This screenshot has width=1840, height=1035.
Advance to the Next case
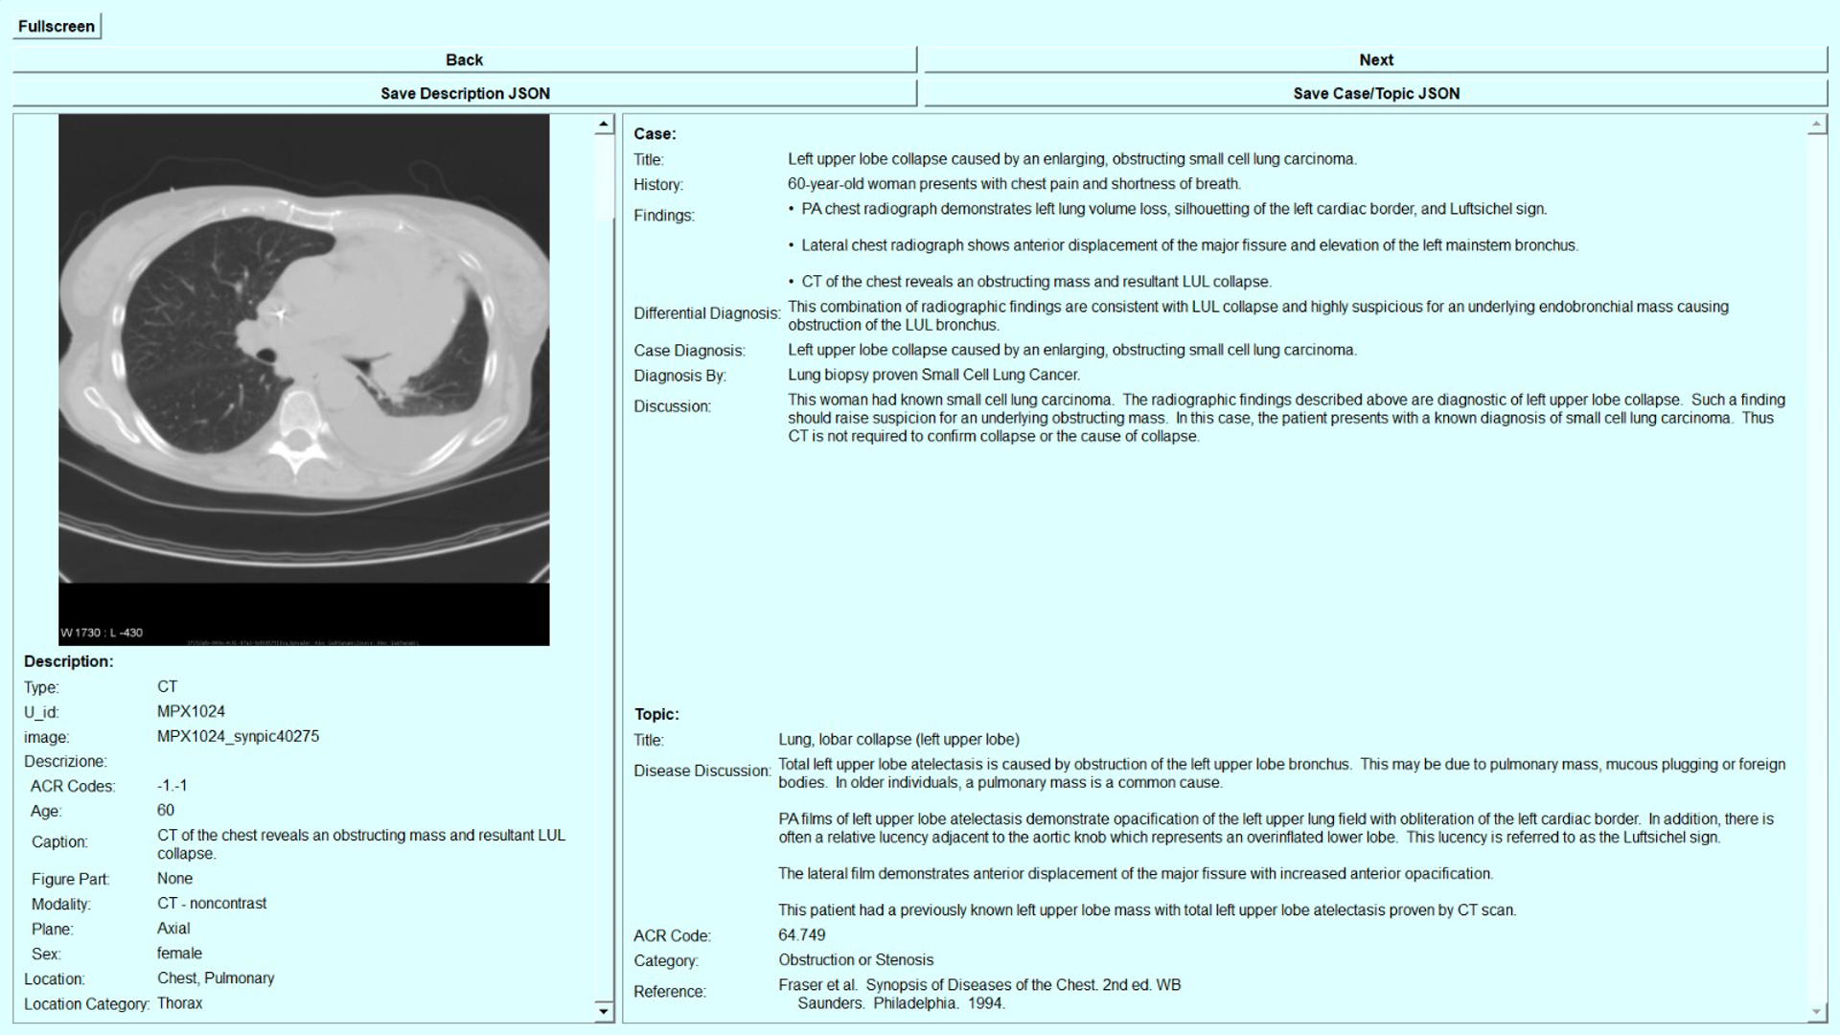pos(1375,59)
